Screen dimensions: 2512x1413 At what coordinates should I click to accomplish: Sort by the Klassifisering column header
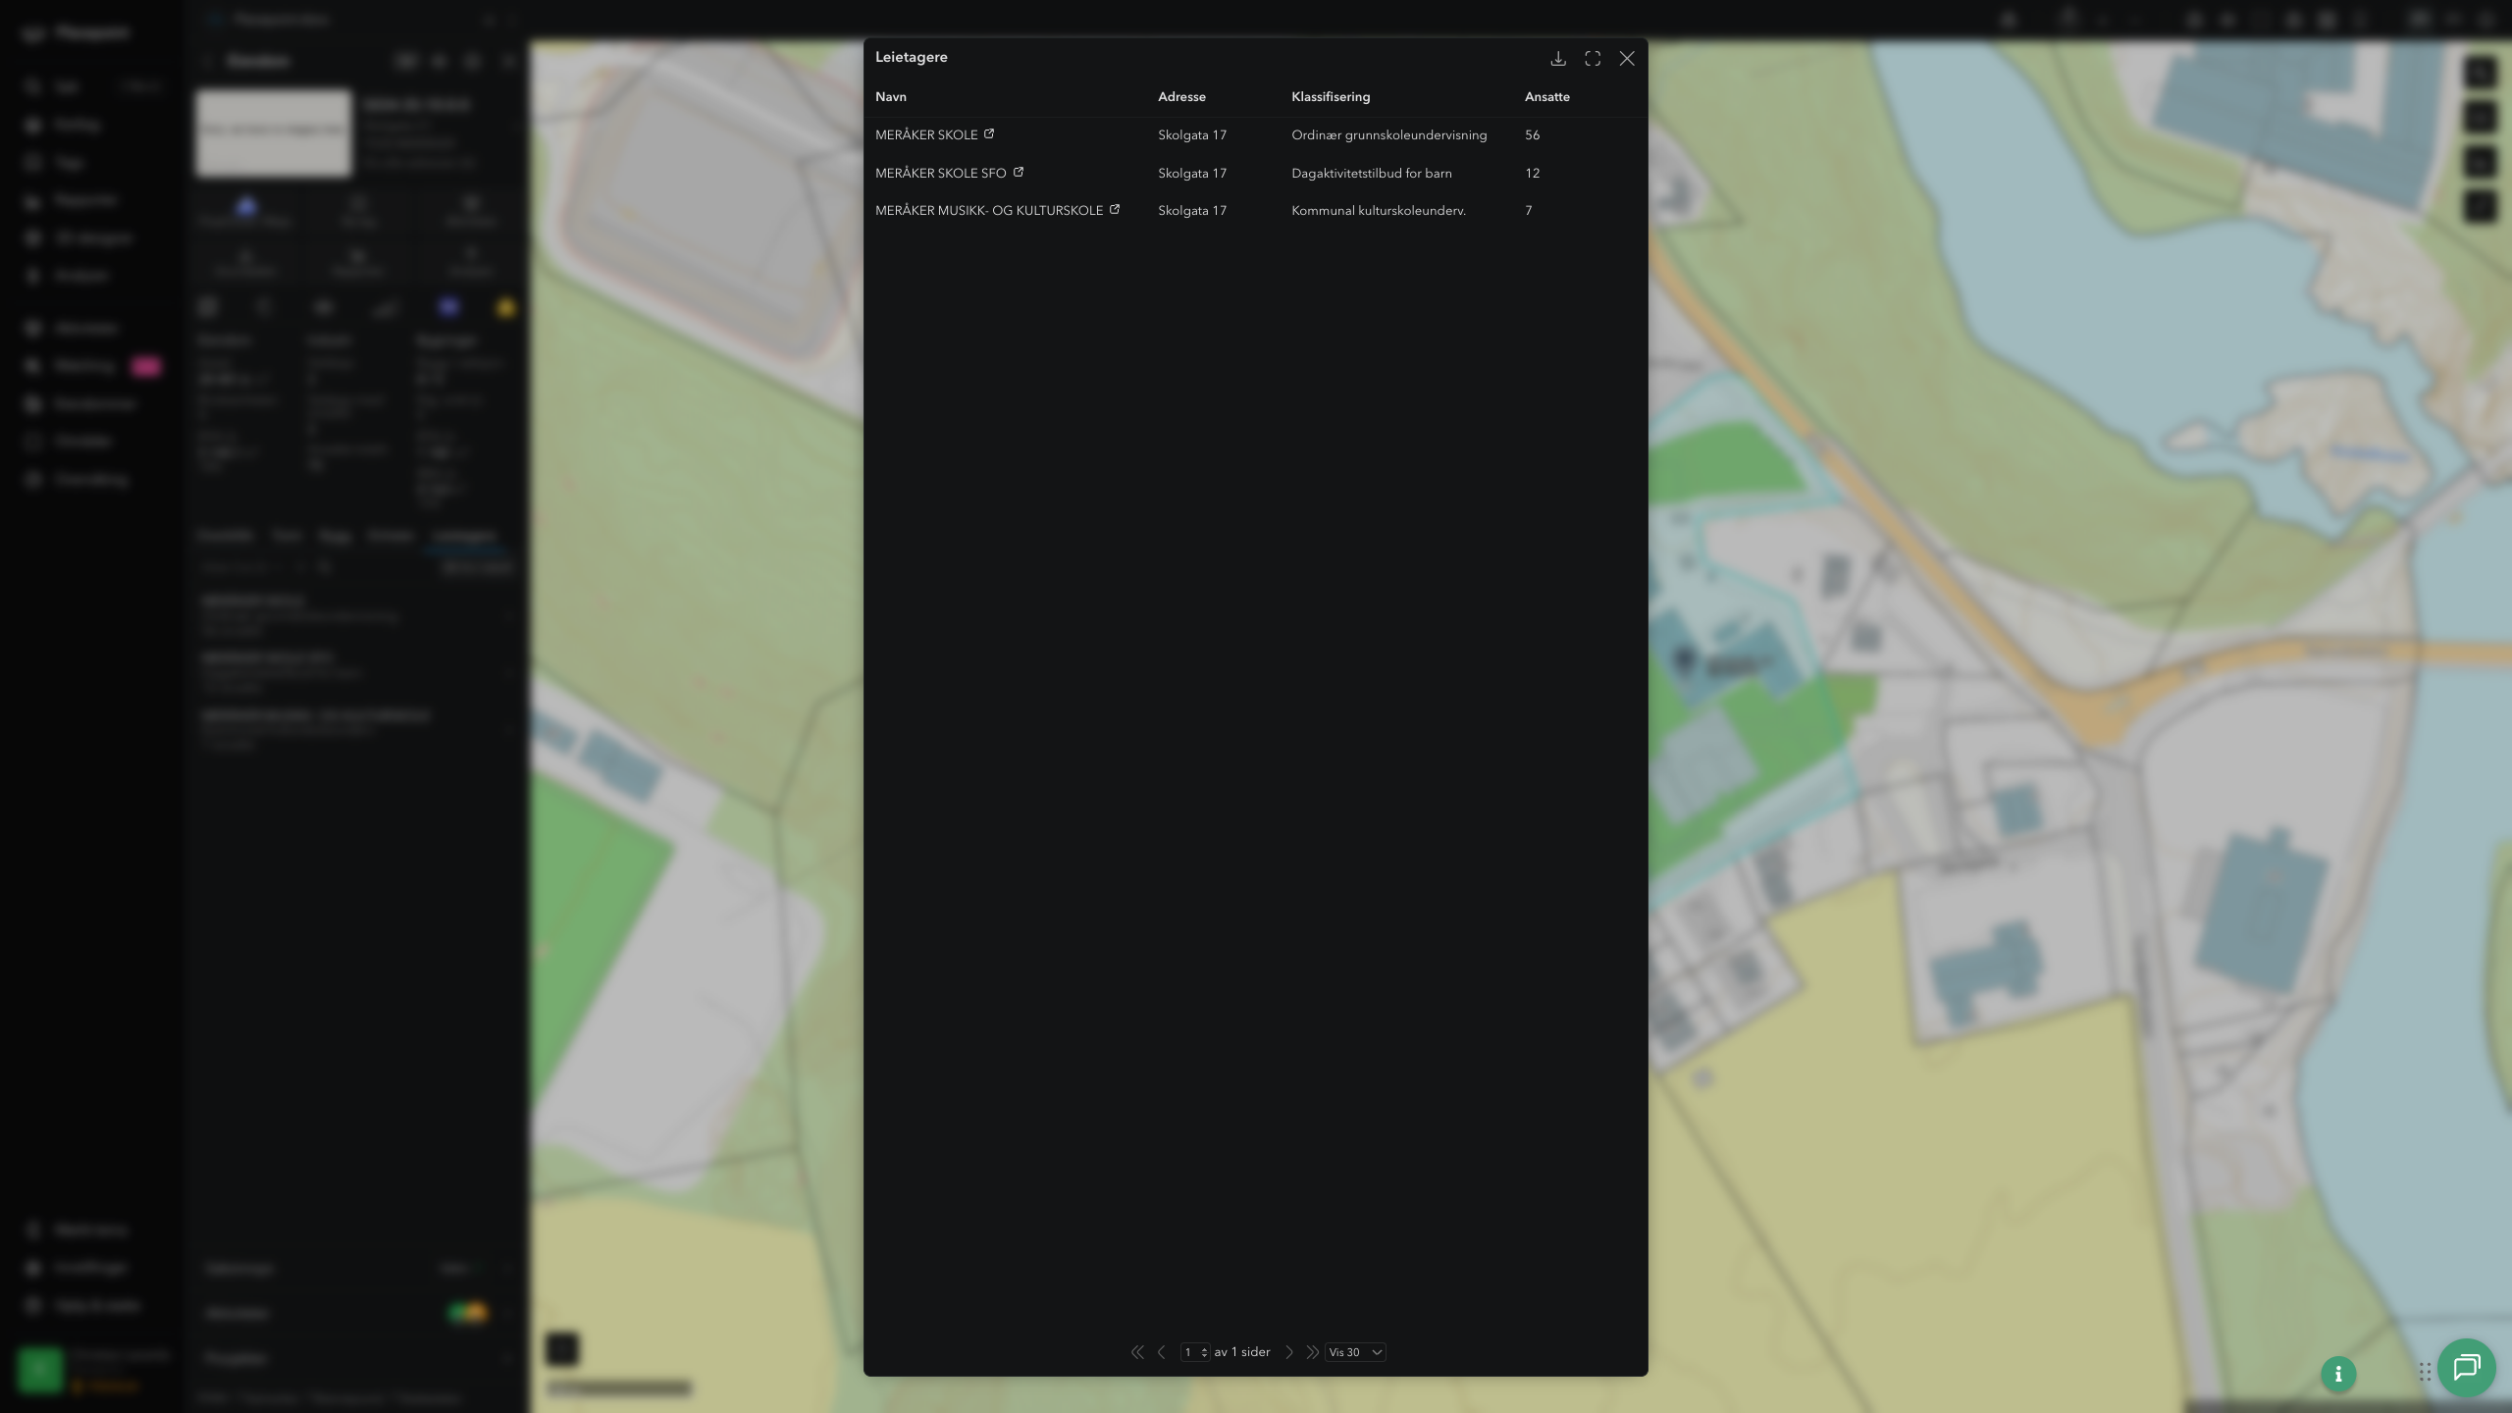[1331, 96]
